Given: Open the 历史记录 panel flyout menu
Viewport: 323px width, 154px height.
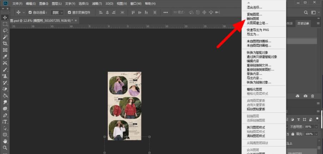Looking at the screenshot, I should [318, 23].
